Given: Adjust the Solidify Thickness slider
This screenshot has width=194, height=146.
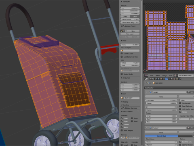Looking at the screenshot, I should [161, 100].
